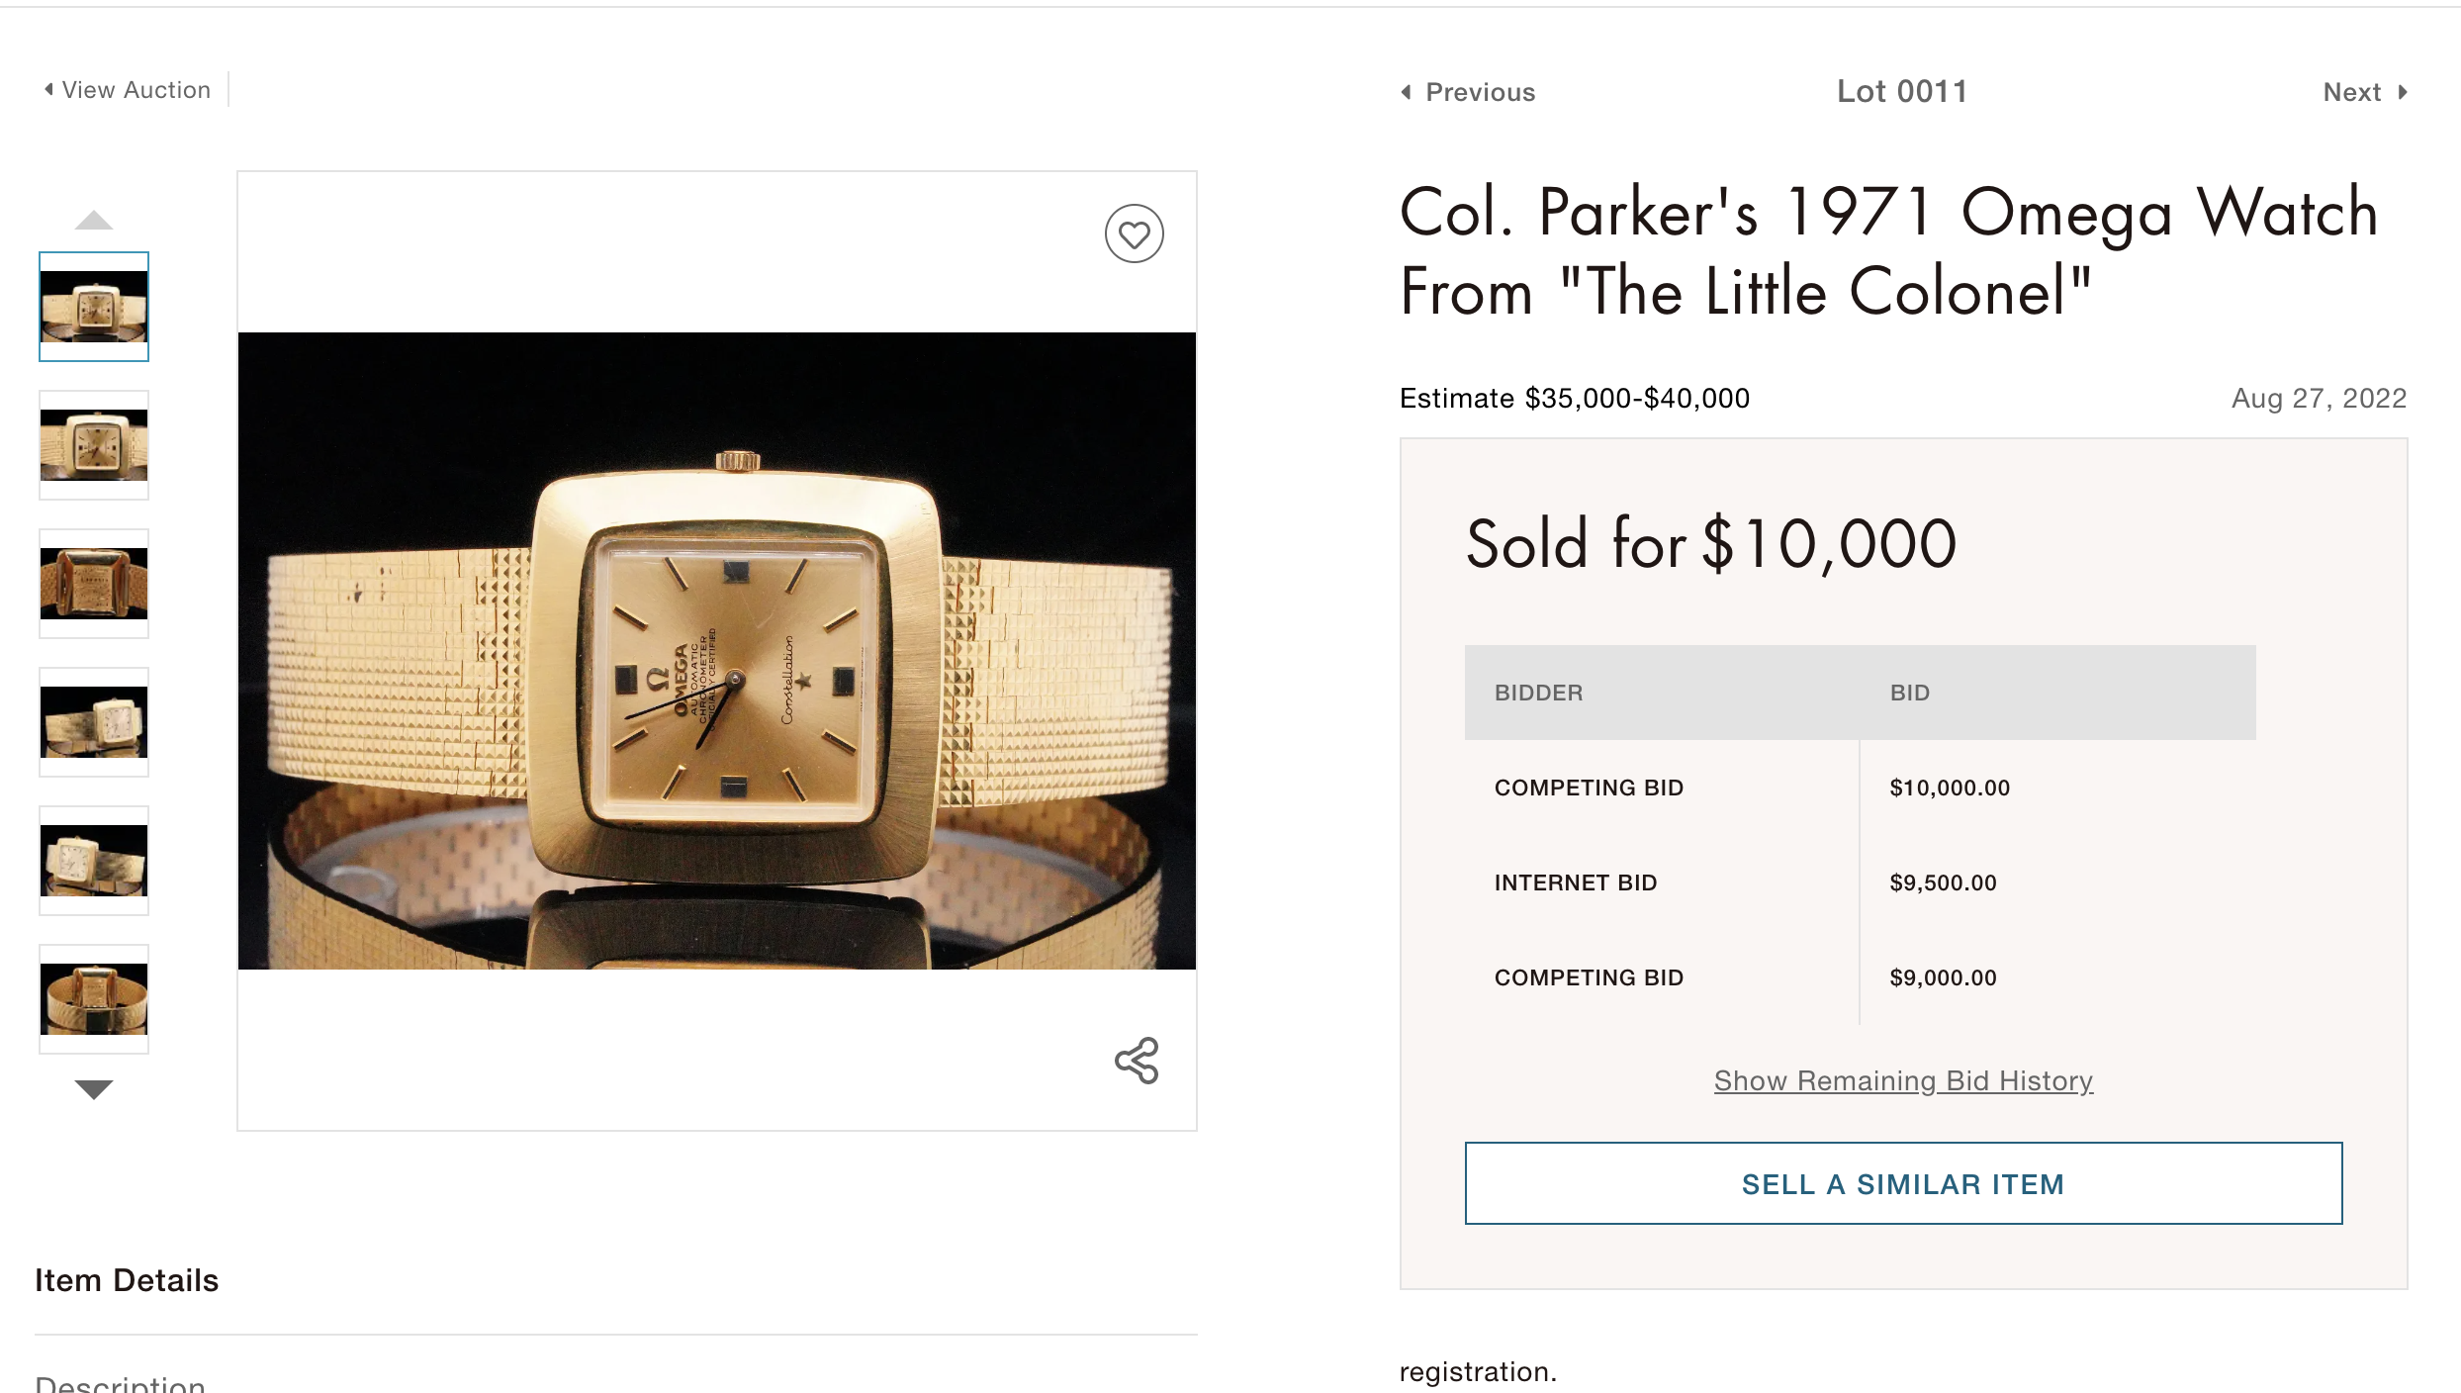Return via View Auction link
The width and height of the screenshot is (2461, 1393).
(x=128, y=90)
